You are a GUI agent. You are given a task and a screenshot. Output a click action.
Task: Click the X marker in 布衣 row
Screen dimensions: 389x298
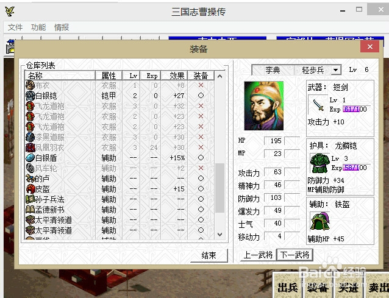(201, 85)
